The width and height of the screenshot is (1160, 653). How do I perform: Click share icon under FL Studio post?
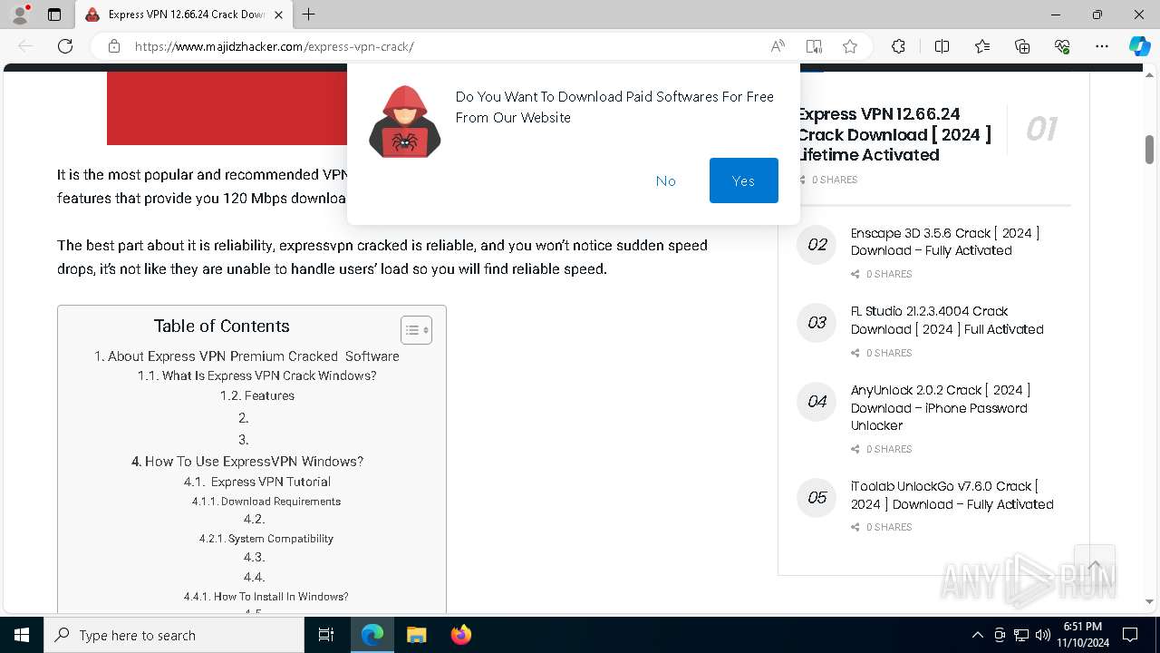coord(855,353)
